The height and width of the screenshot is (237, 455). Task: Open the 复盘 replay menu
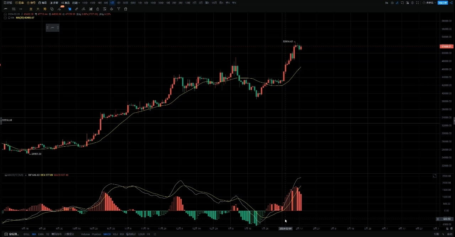(x=65, y=3)
